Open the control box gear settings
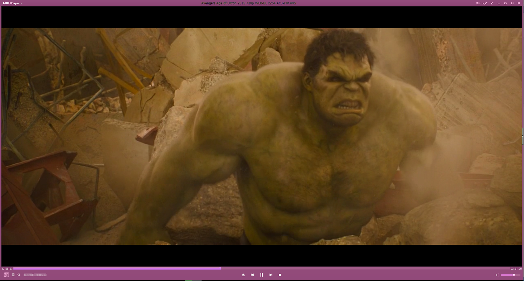This screenshot has width=524, height=281. pos(19,275)
